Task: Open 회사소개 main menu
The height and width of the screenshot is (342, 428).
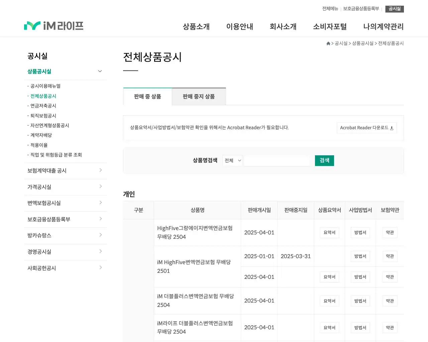Action: tap(283, 27)
